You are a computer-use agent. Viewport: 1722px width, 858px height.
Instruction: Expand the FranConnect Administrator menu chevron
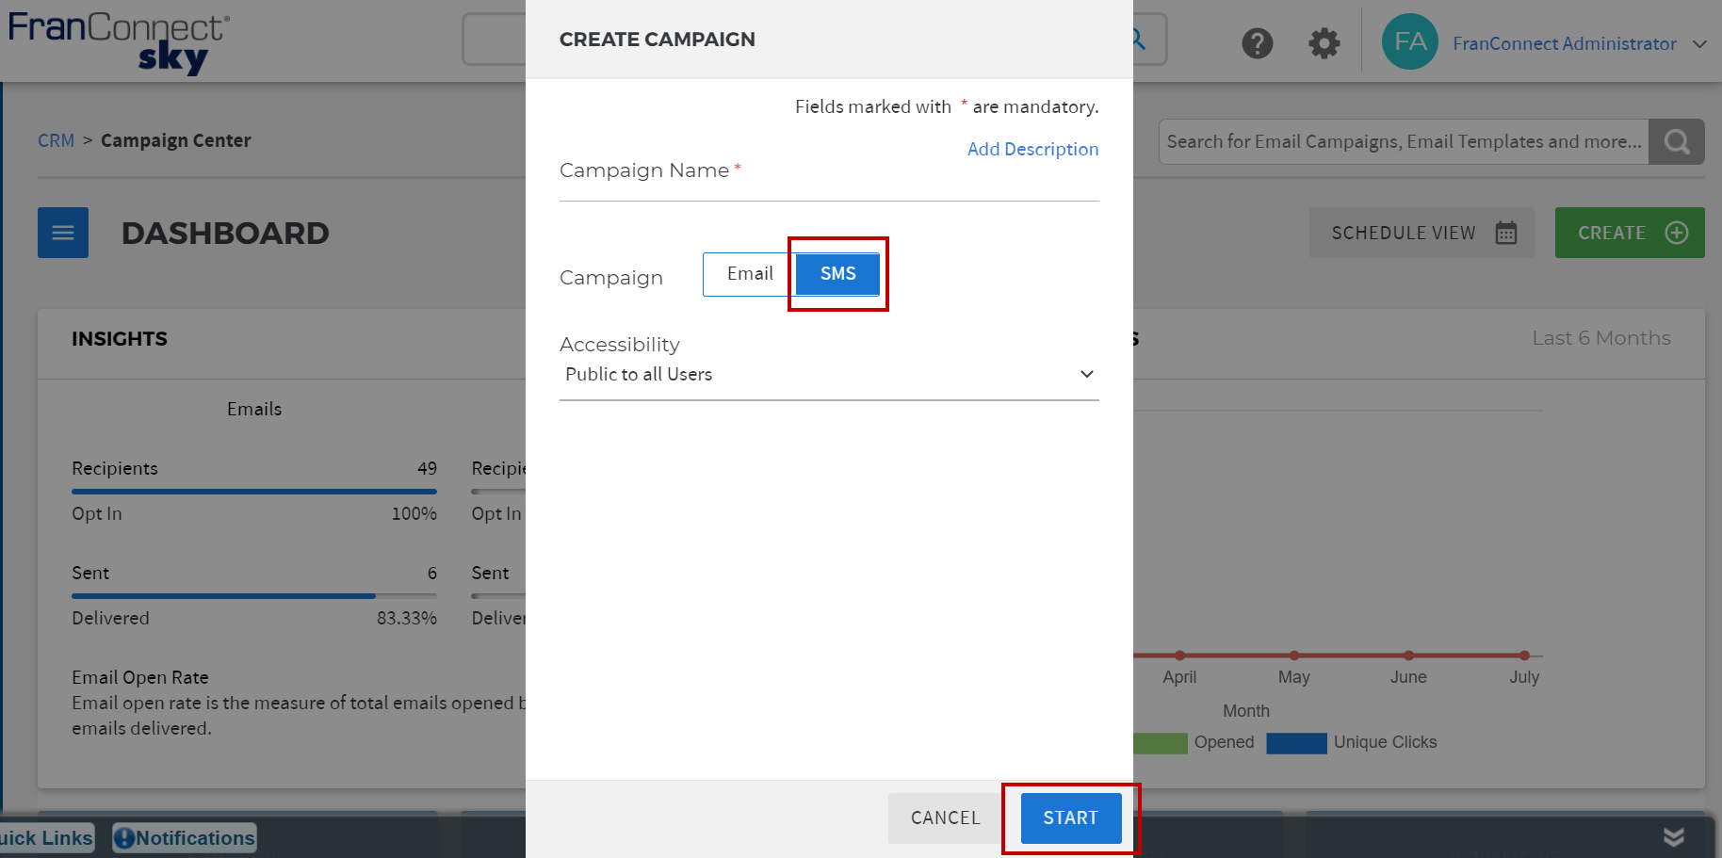click(1699, 44)
